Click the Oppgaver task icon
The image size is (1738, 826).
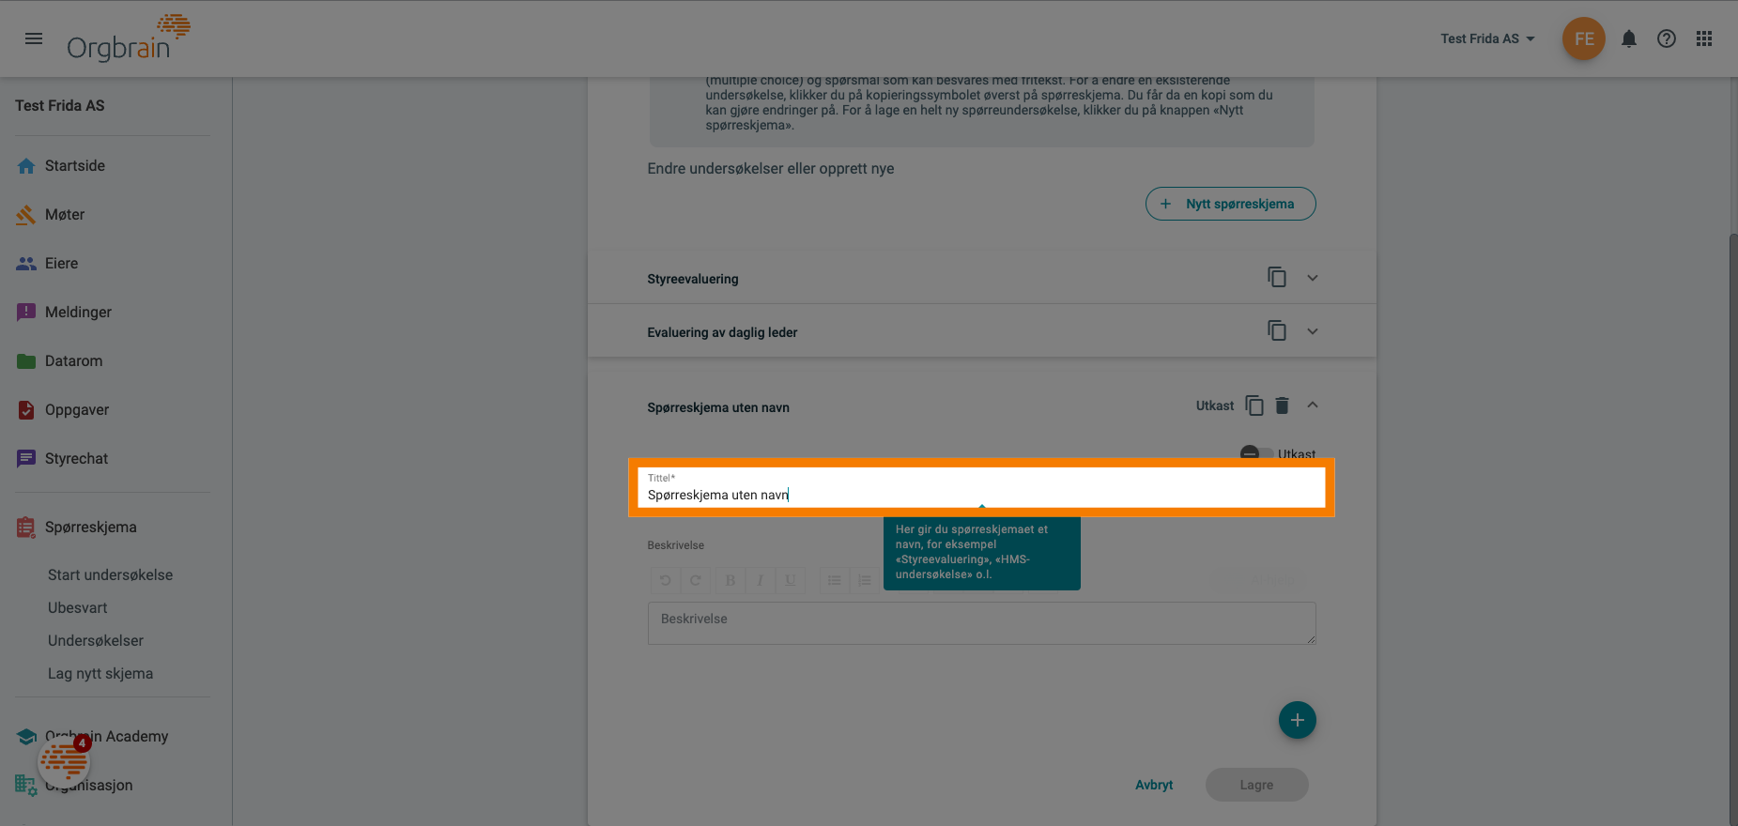click(26, 410)
